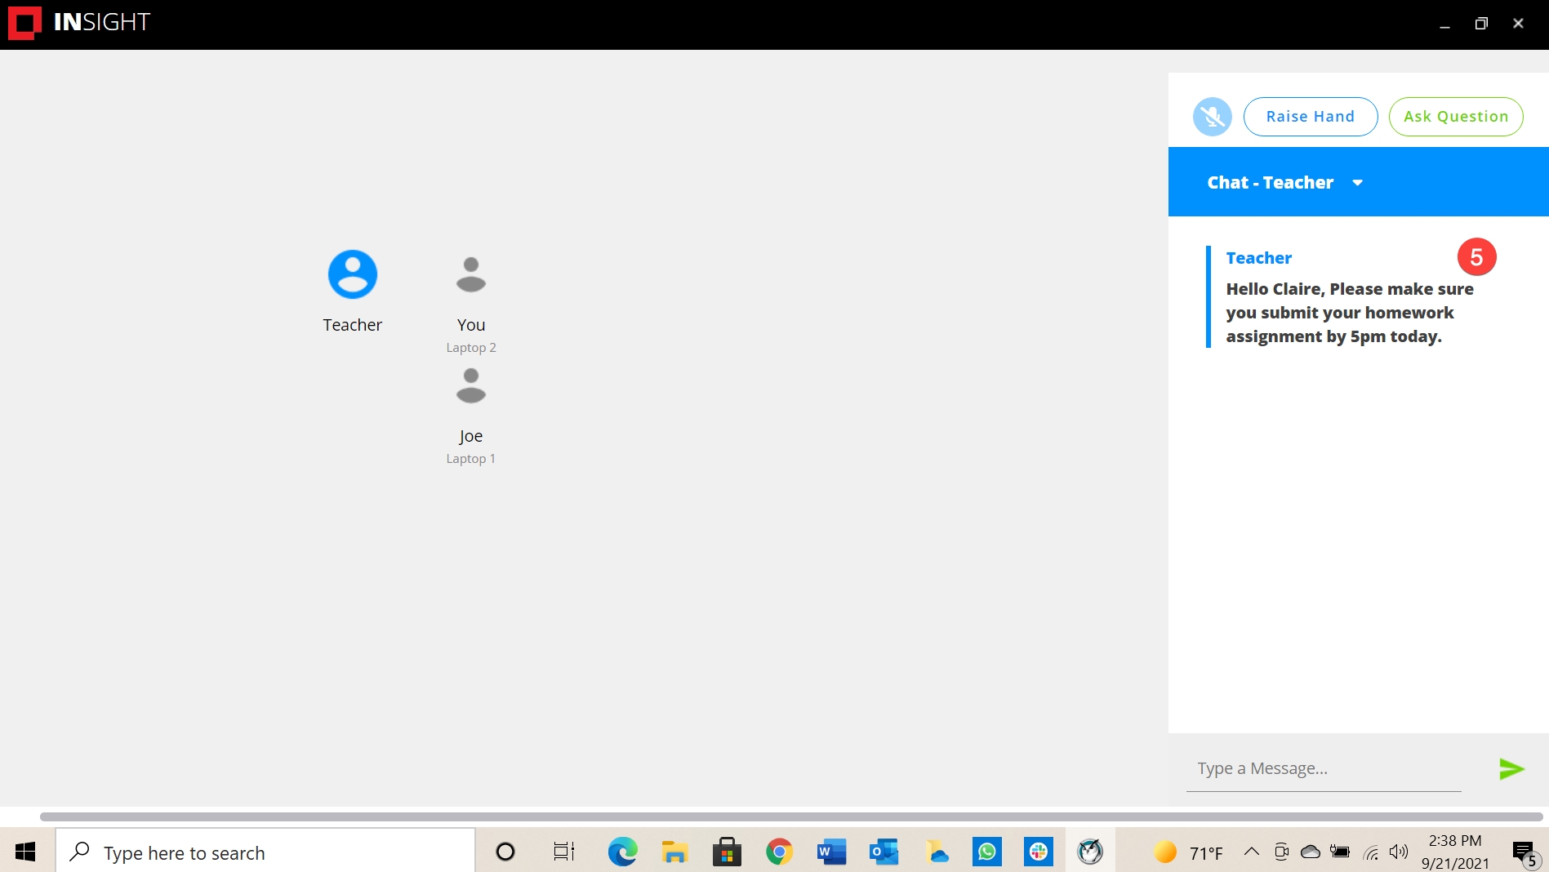Click the red unread count badge 5
Screen dimensions: 1549x872
(x=1476, y=257)
